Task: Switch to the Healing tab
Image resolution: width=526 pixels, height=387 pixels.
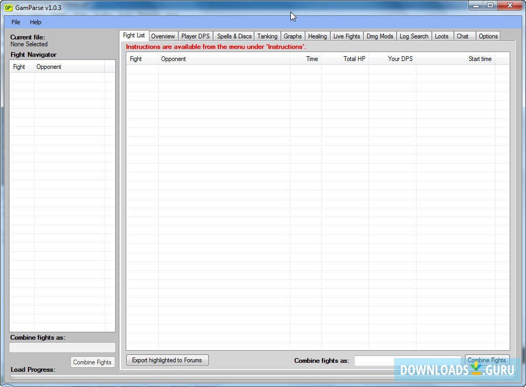Action: pyautogui.click(x=317, y=36)
